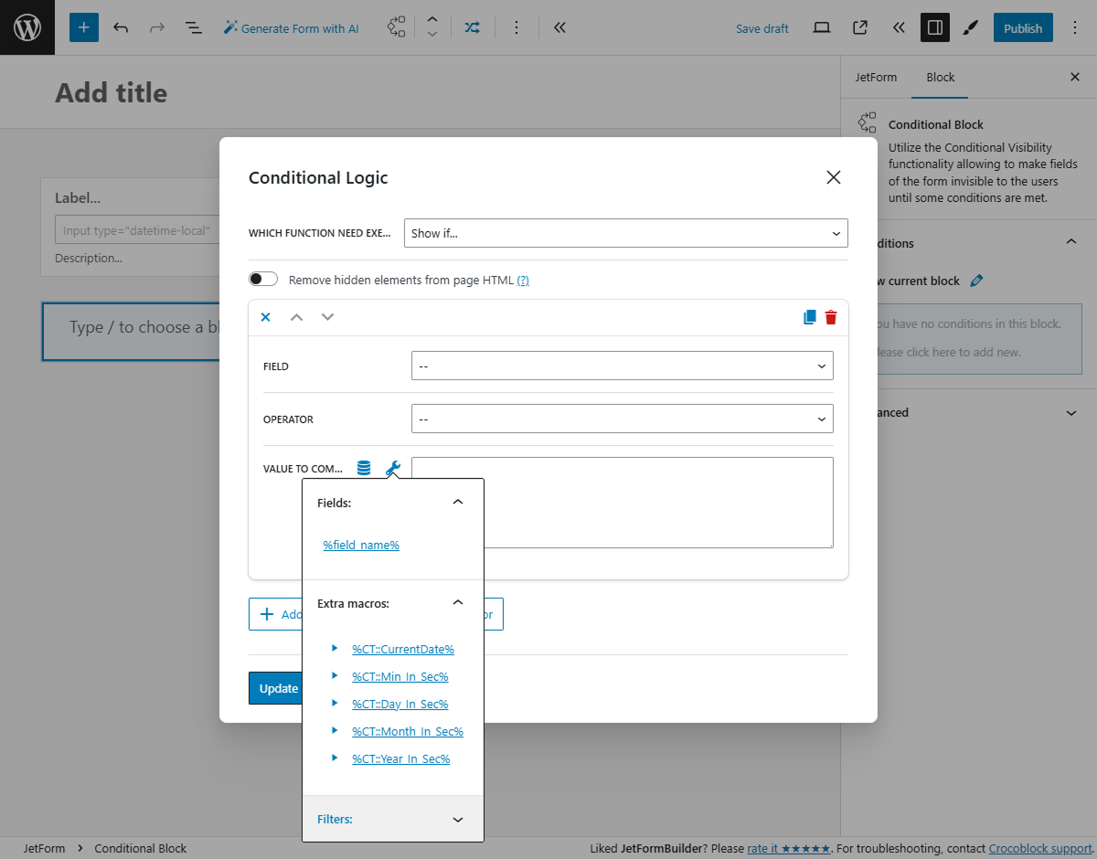Click the wrench icon near Value to Compare
This screenshot has height=859, width=1097.
(392, 468)
